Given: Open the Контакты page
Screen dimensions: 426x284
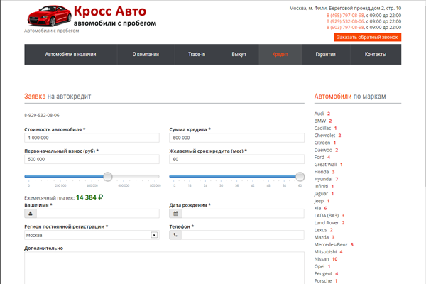Looking at the screenshot, I should [375, 55].
